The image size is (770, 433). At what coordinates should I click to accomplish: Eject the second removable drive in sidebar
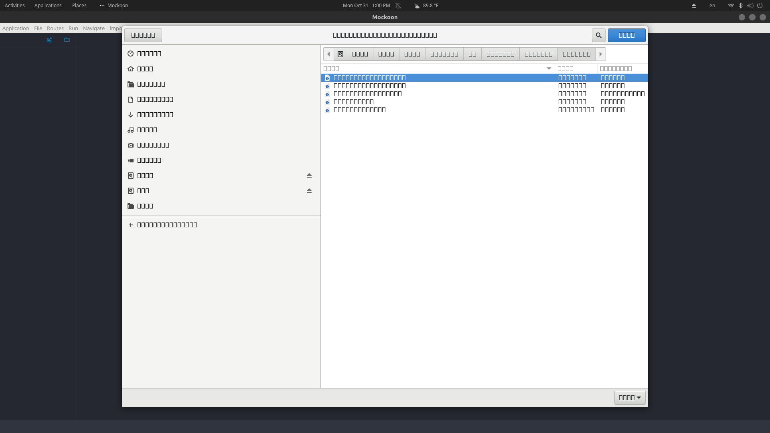309,190
